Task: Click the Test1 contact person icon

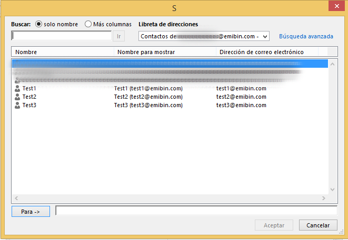Action: click(17, 88)
